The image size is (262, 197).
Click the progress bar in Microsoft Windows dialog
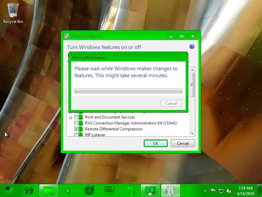pos(128,91)
